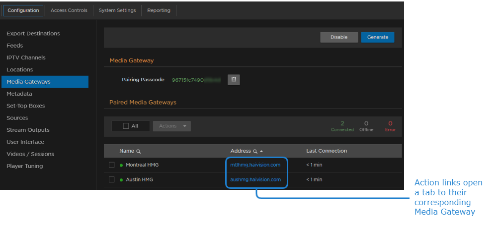Select the All checkbox

126,126
